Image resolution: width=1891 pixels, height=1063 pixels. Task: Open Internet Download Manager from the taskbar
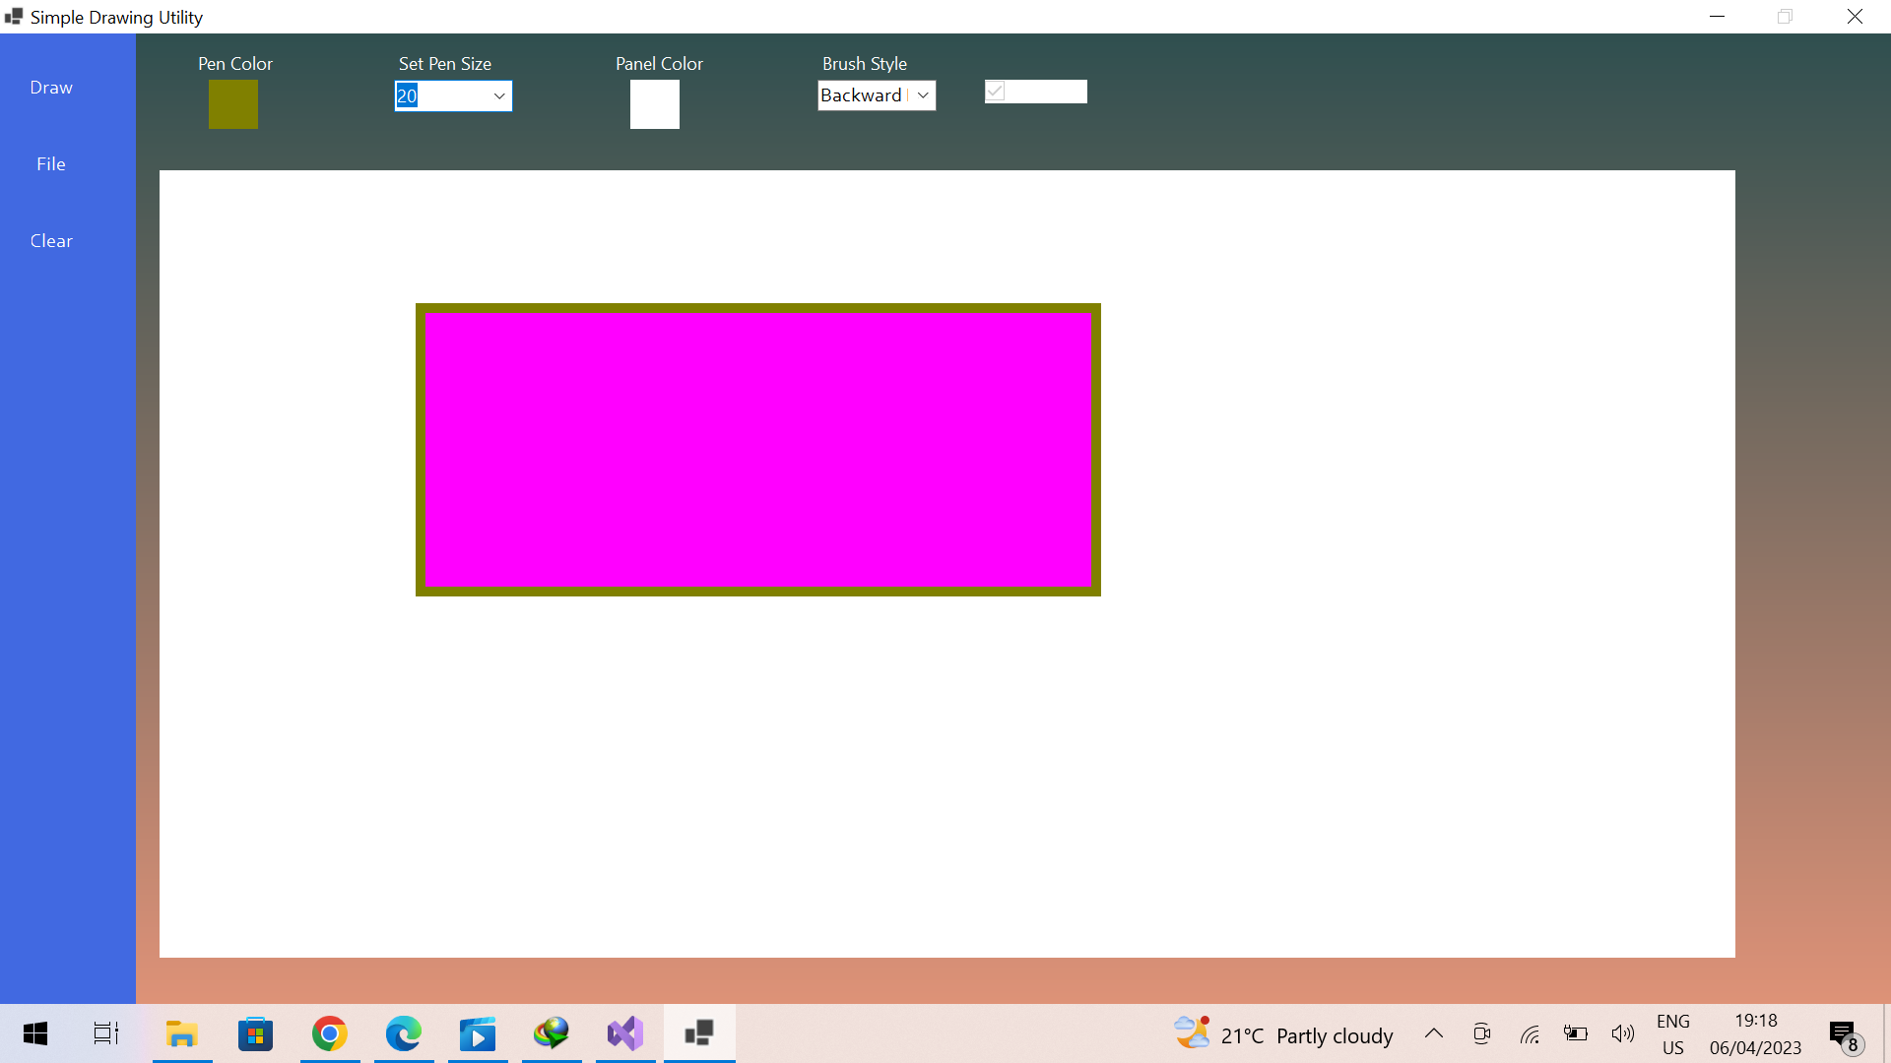(x=552, y=1034)
